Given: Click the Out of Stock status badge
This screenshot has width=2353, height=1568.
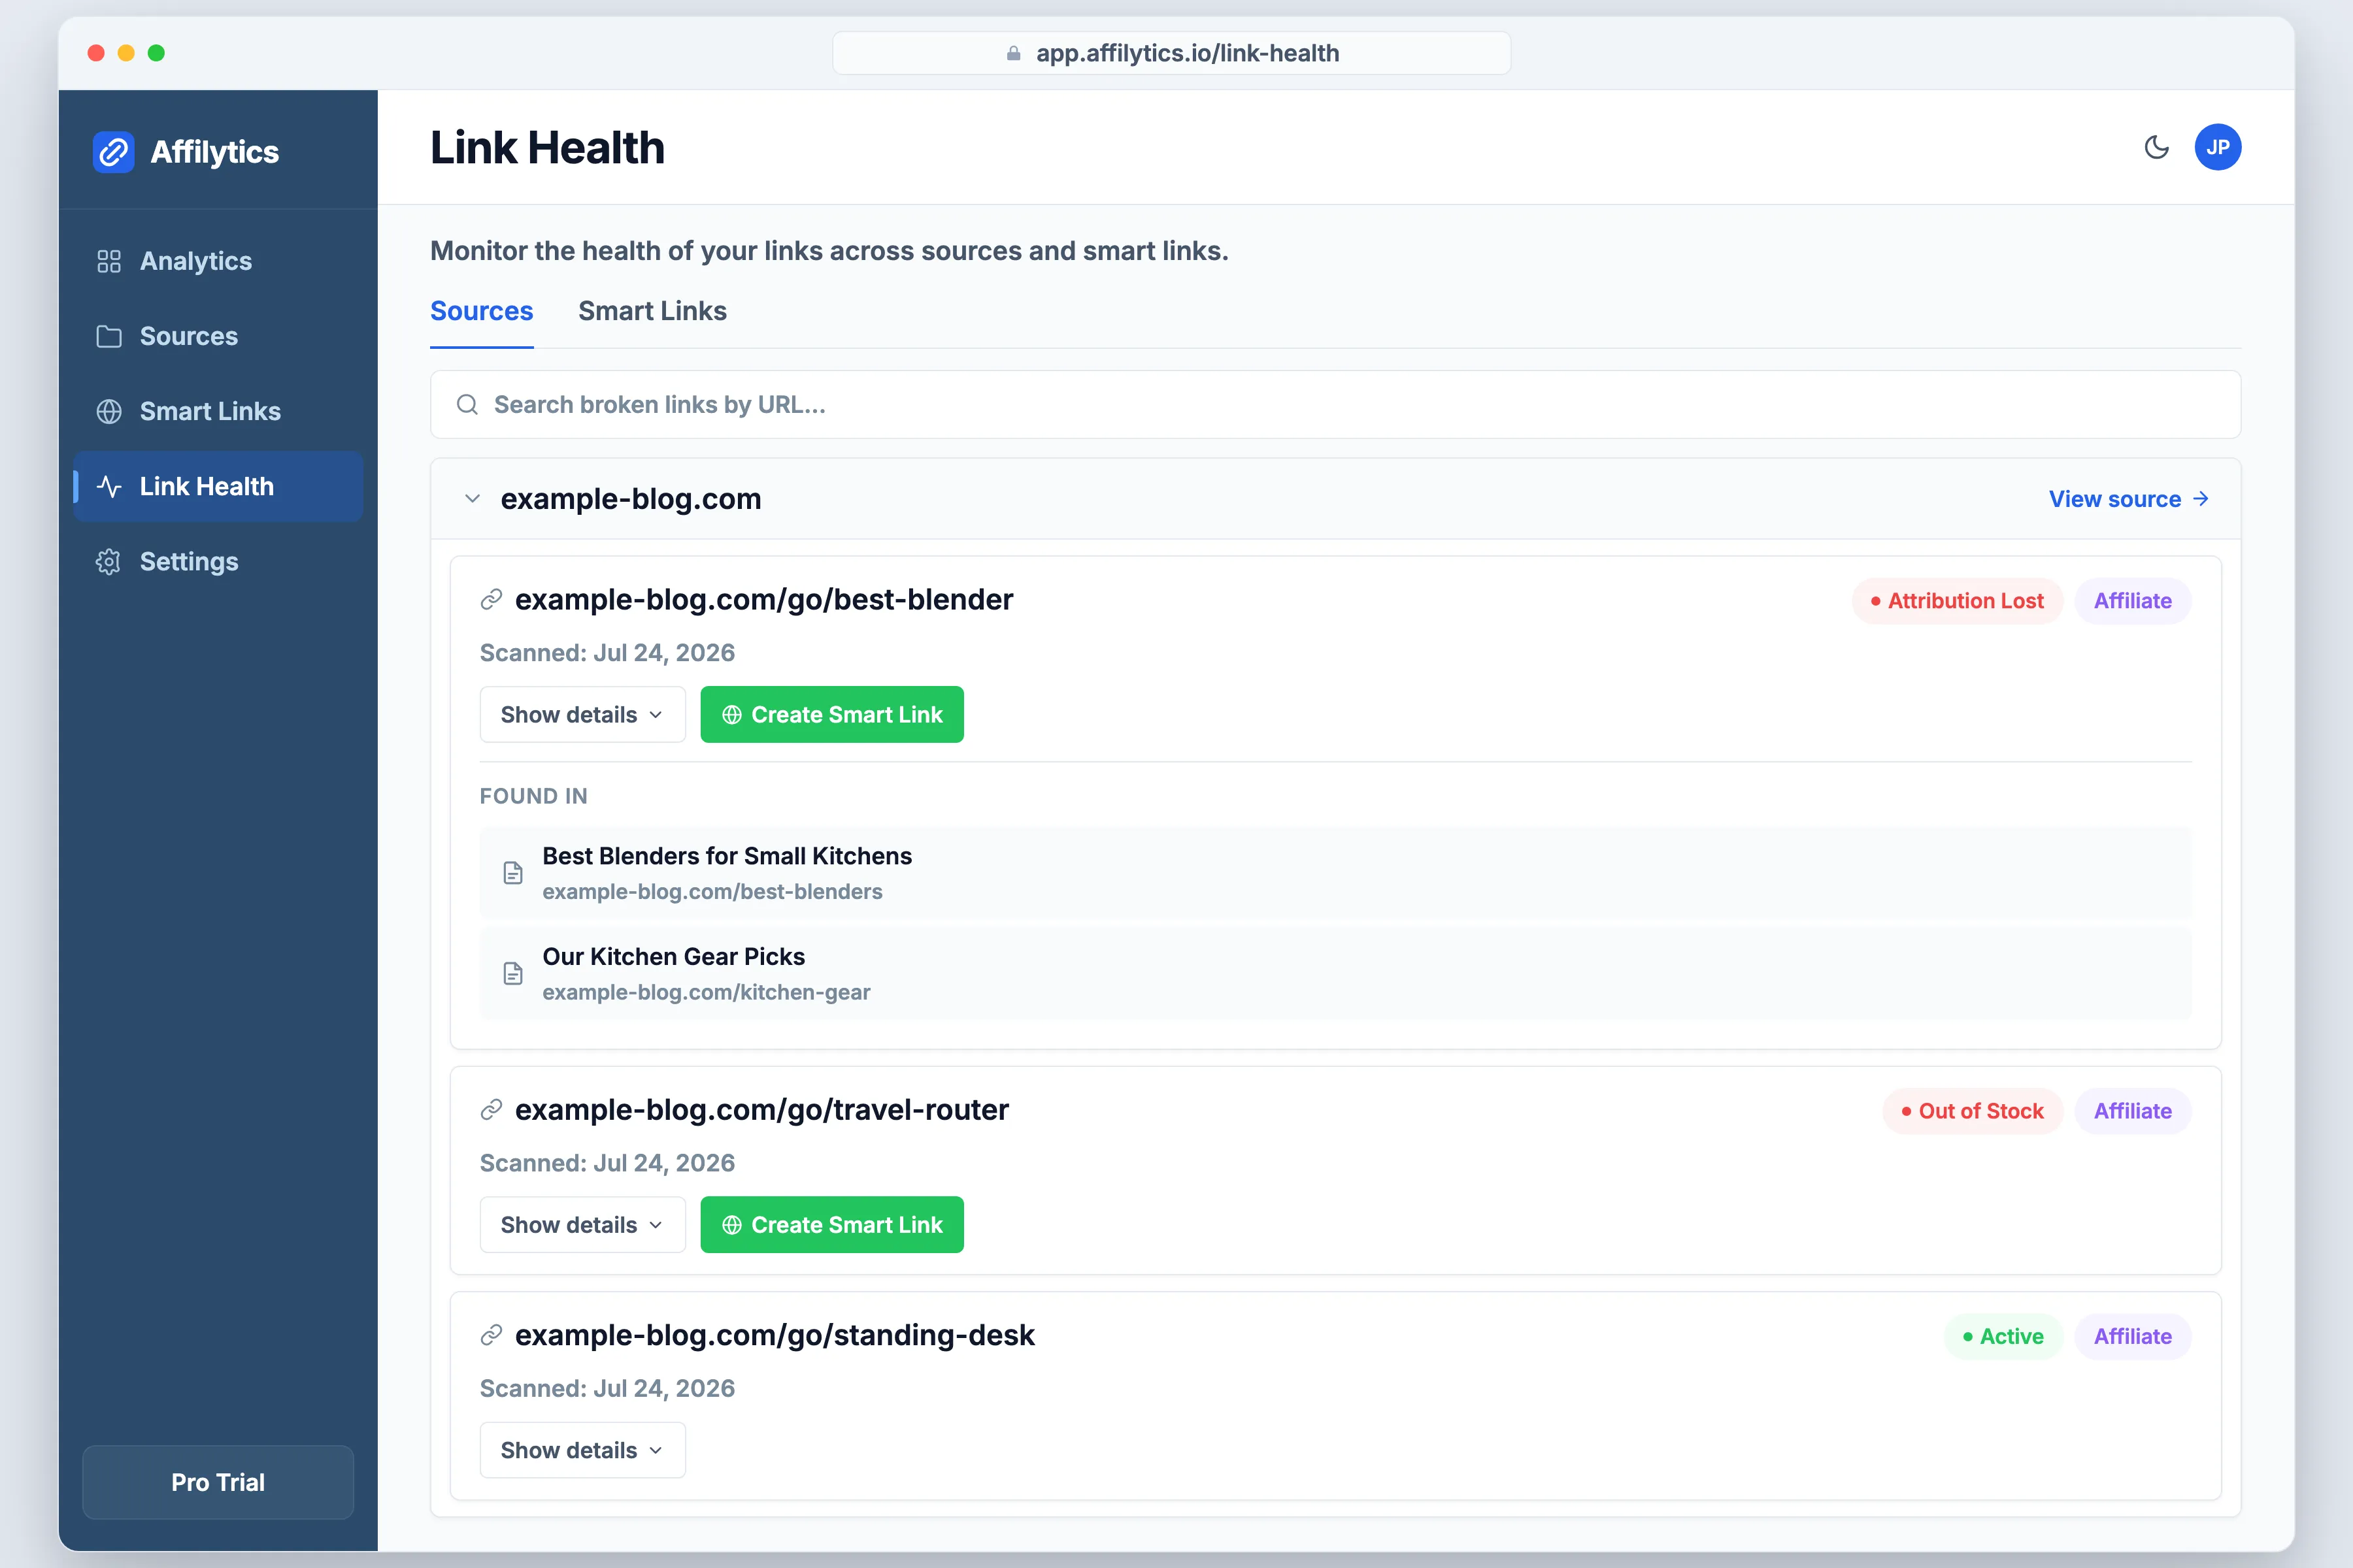Looking at the screenshot, I should pyautogui.click(x=1972, y=1111).
